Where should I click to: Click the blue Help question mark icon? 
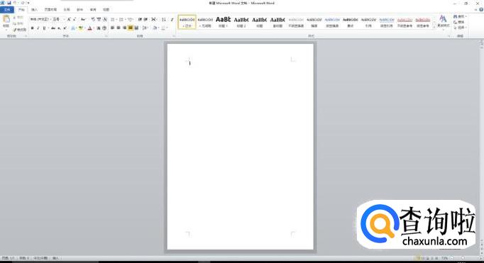pyautogui.click(x=481, y=9)
